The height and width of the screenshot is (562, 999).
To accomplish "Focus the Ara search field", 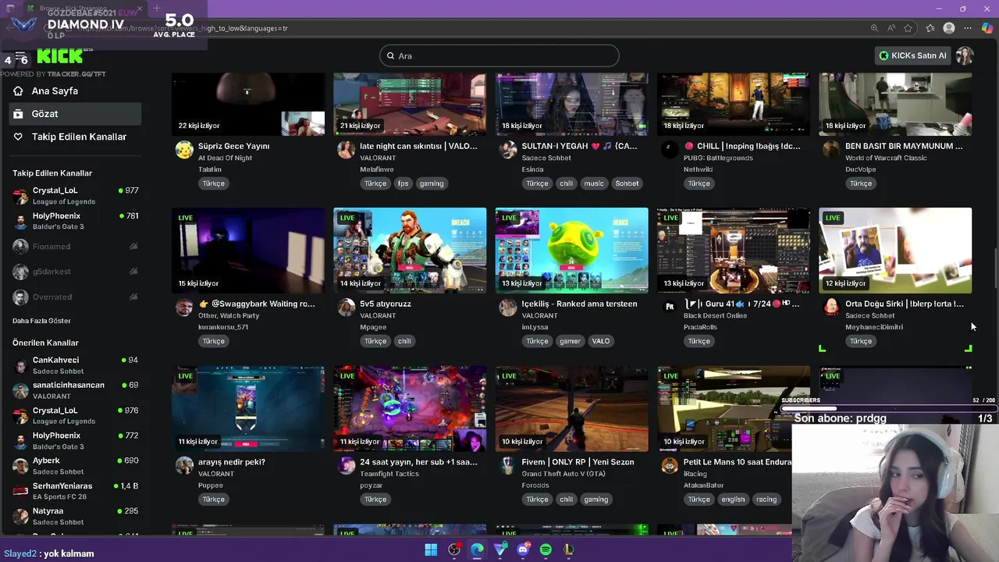I will point(499,55).
